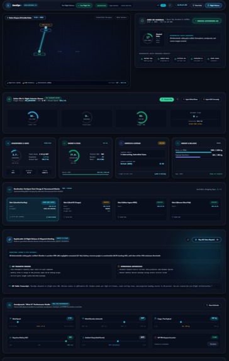Click the circular icon in the go/no-go panel header
This screenshot has width=229, height=361.
142,21
